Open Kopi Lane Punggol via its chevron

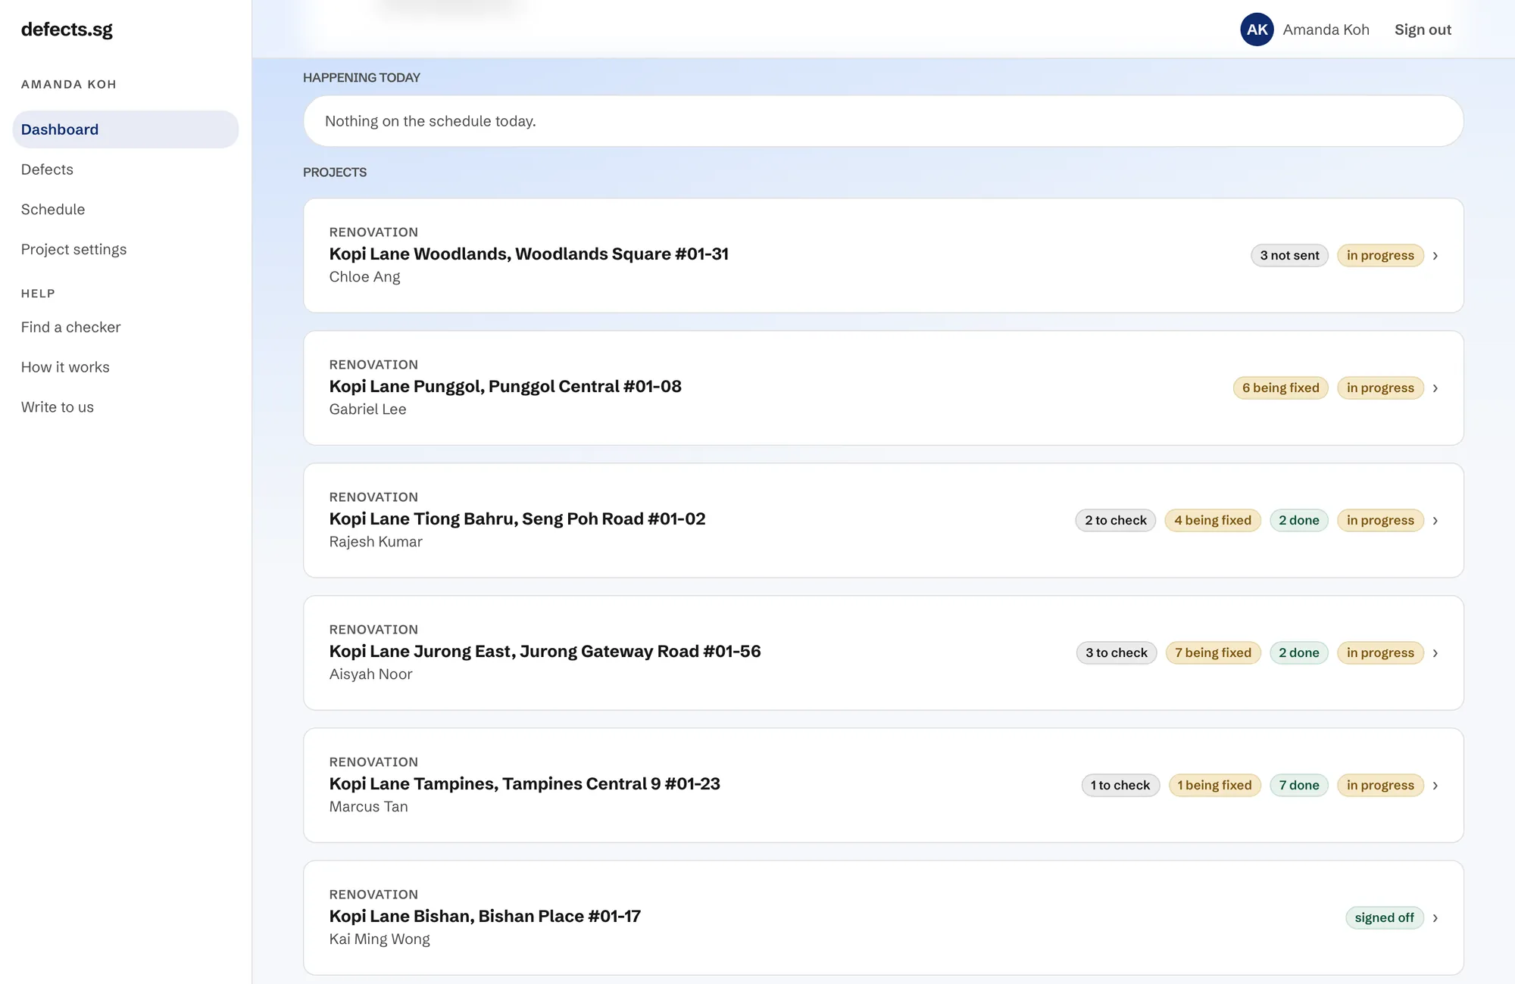[1435, 388]
